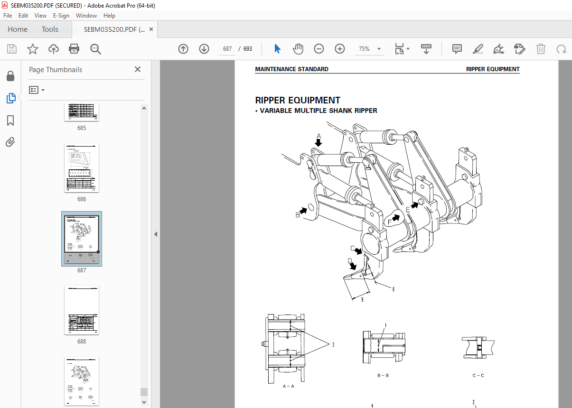572x408 pixels.
Task: Open the Help menu
Action: coord(109,16)
